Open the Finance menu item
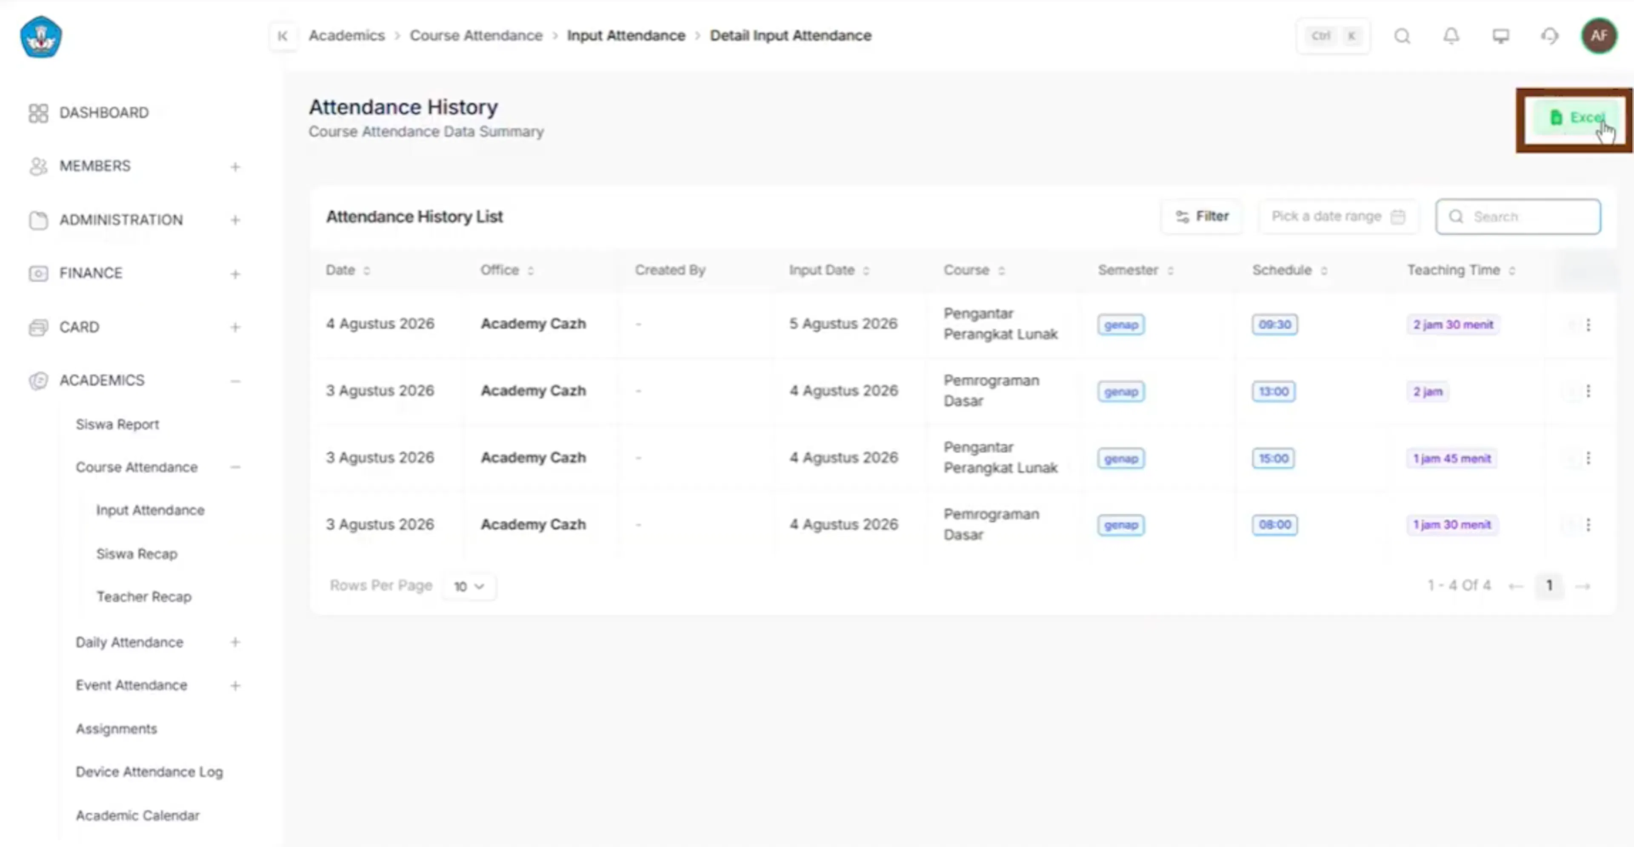The image size is (1634, 847). (91, 273)
